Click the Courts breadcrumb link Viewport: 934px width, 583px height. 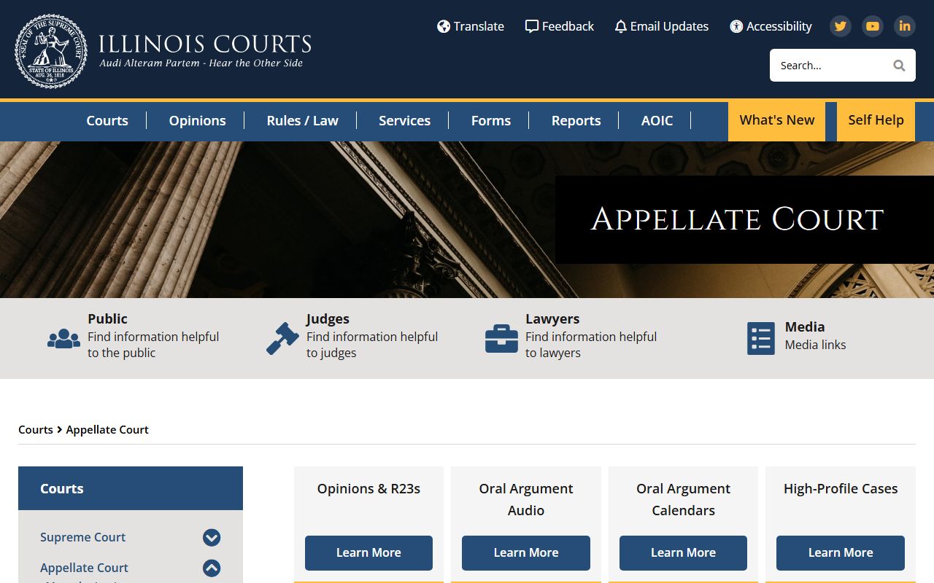pyautogui.click(x=36, y=430)
